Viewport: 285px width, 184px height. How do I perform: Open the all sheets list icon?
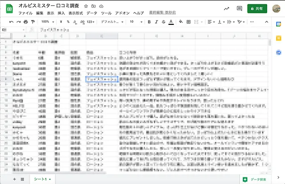tap(22, 179)
